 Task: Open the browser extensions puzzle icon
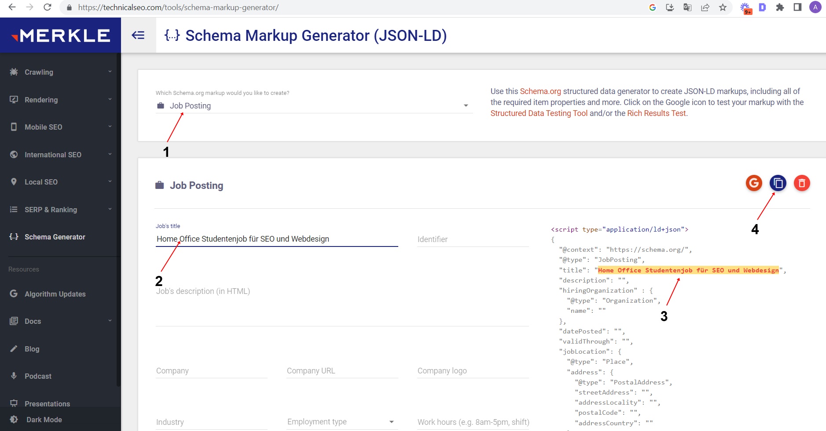780,7
